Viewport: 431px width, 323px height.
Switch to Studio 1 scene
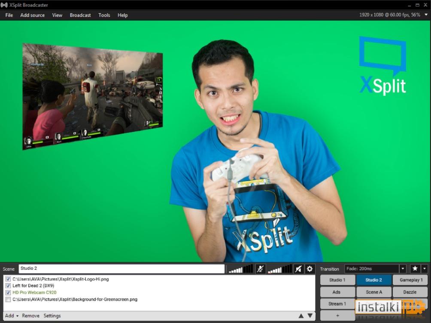(x=337, y=280)
